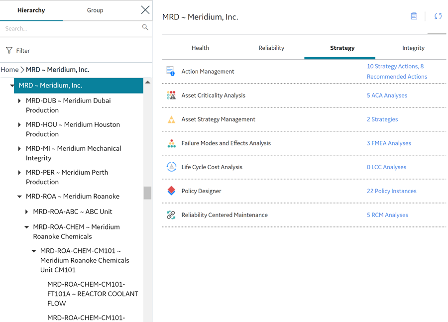Select MRD-MI ~ Meridium Mechanical Integrity
The width and height of the screenshot is (448, 322).
pyautogui.click(x=74, y=153)
